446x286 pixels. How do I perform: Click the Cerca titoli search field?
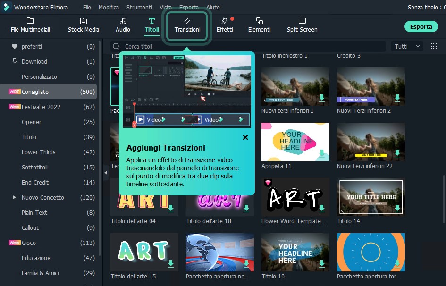248,46
